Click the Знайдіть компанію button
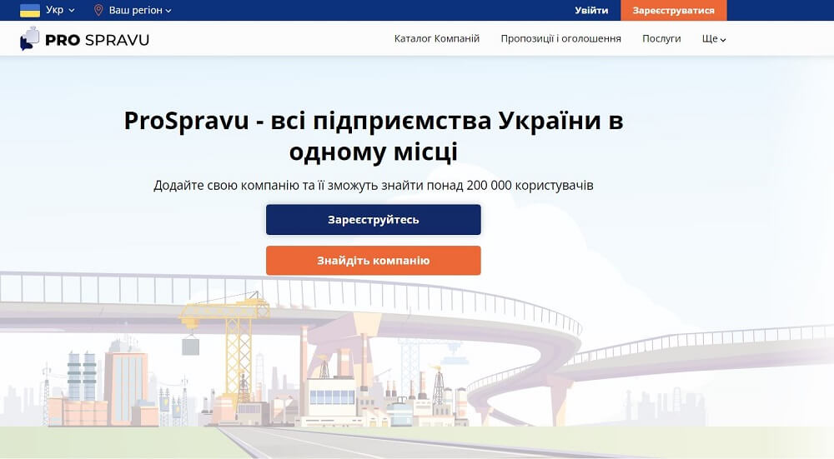This screenshot has width=834, height=459. point(374,260)
